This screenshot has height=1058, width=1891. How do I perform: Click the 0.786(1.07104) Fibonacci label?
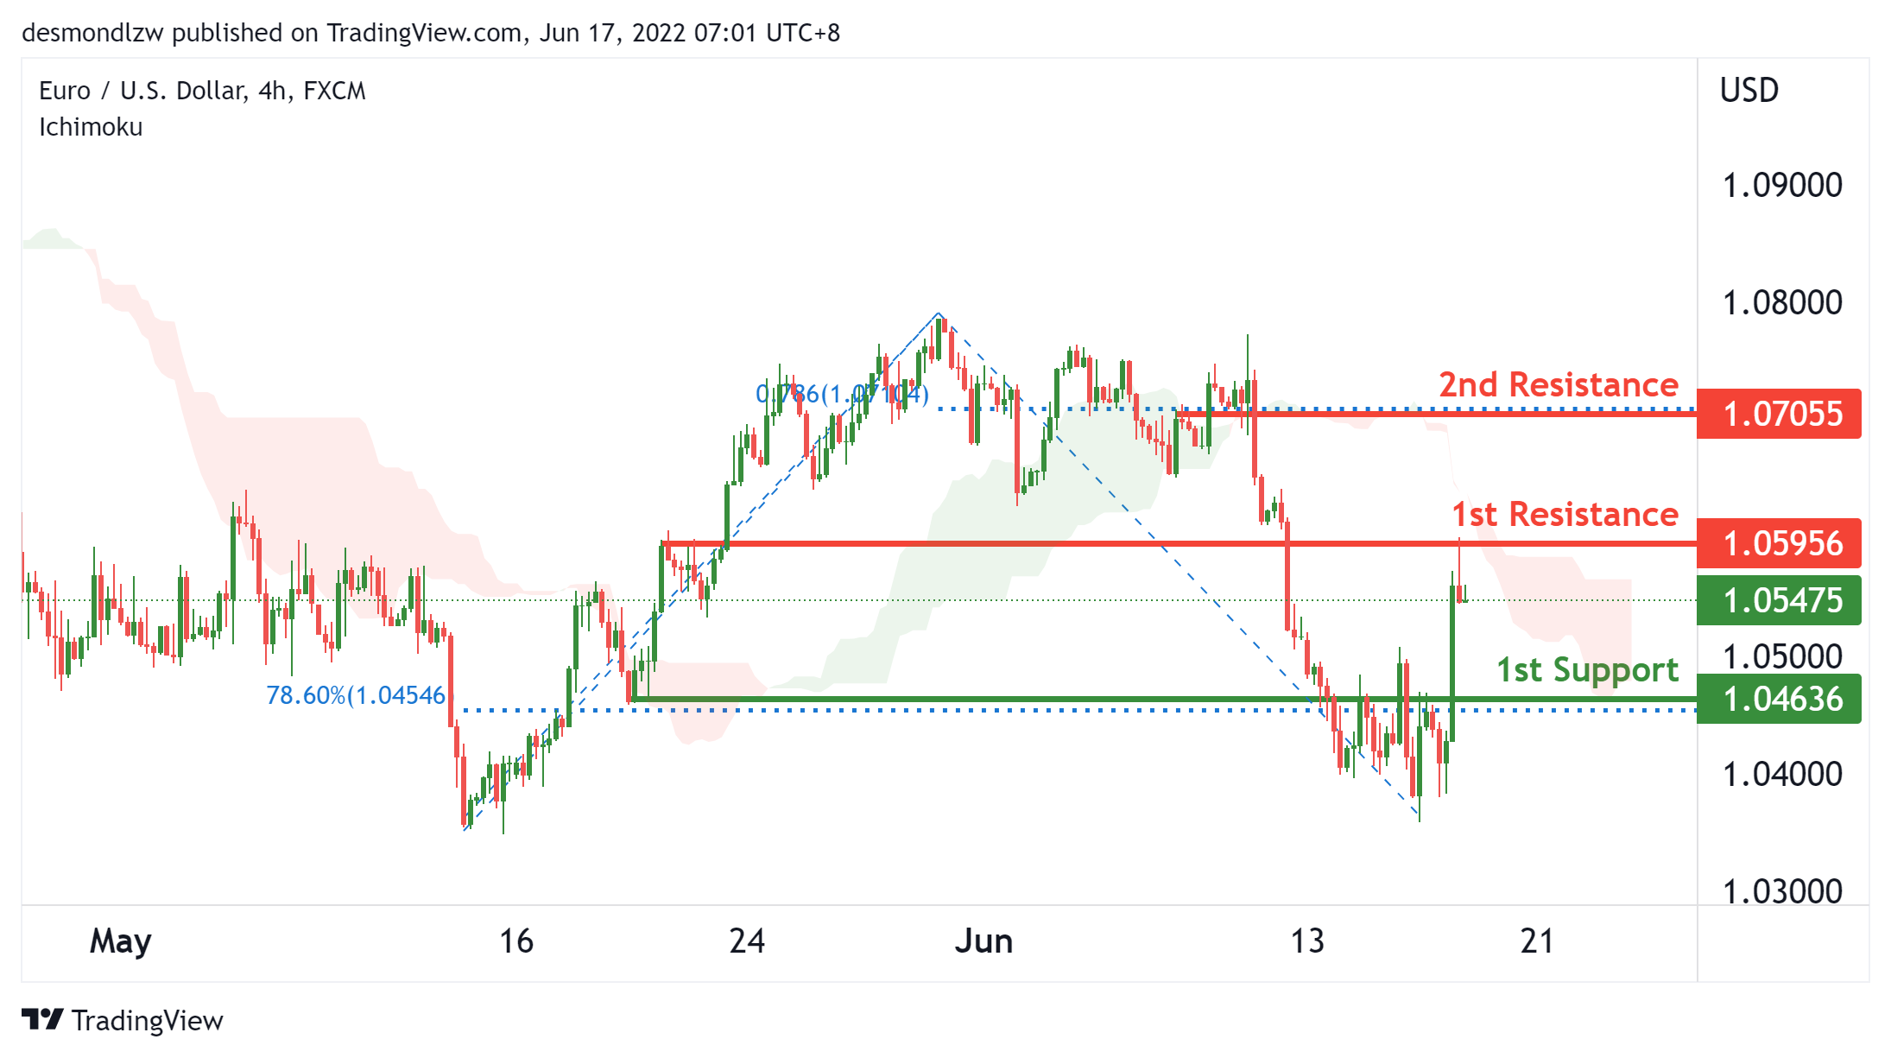(x=842, y=395)
